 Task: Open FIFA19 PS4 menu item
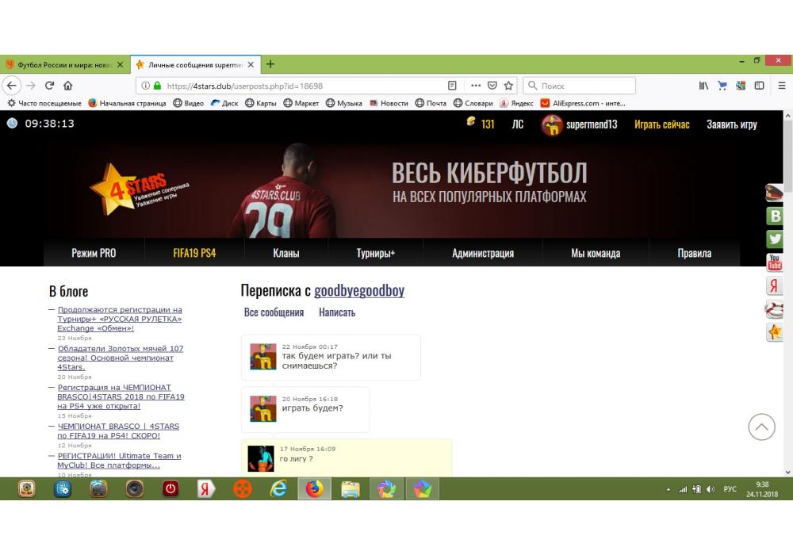pos(194,253)
